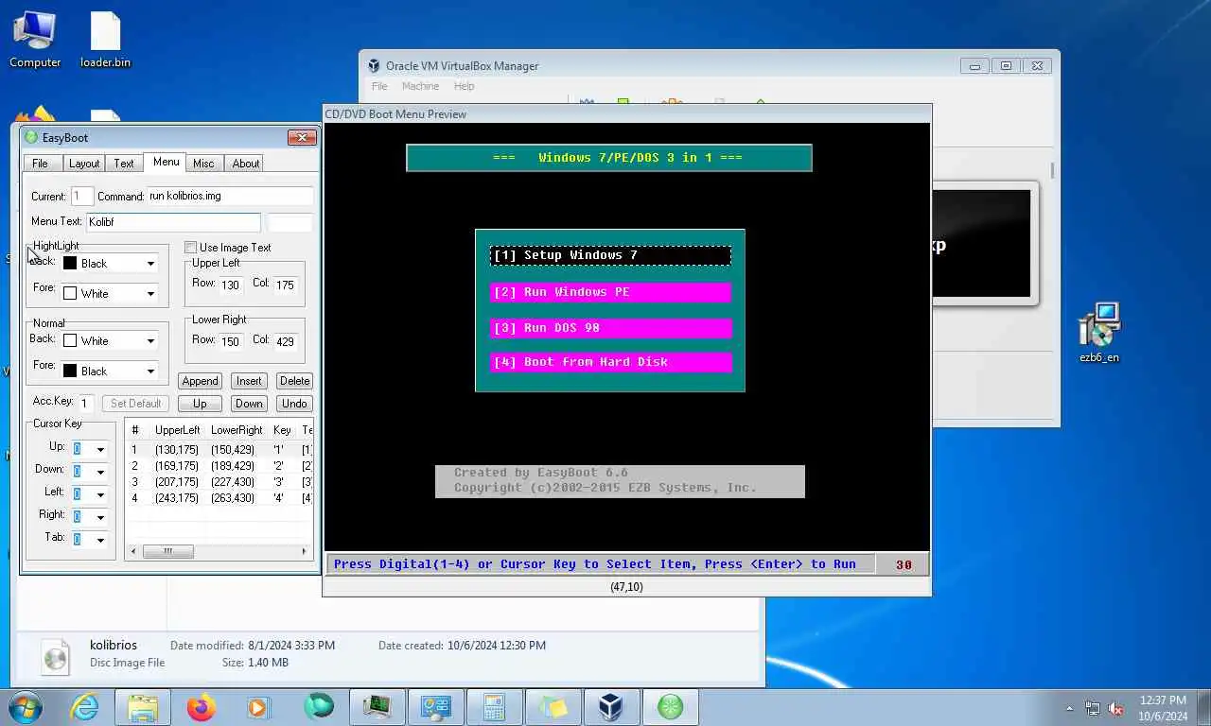Click the muted volume tray icon

1116,708
